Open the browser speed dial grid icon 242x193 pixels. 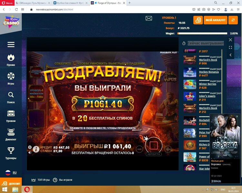[x=23, y=9]
